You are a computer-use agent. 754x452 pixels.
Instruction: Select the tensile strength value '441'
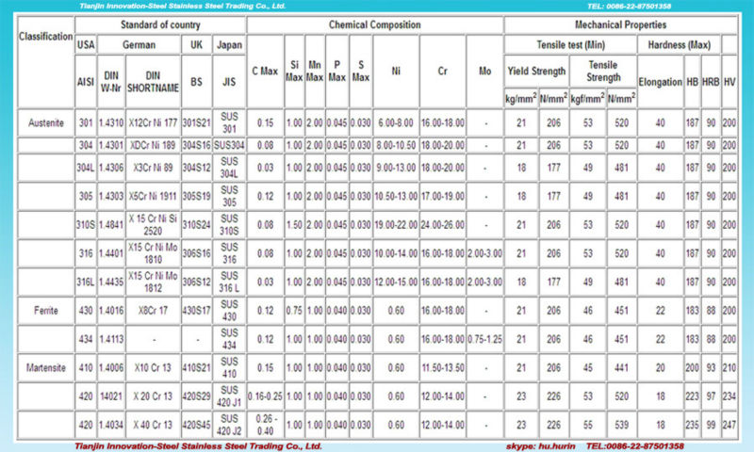click(x=622, y=368)
